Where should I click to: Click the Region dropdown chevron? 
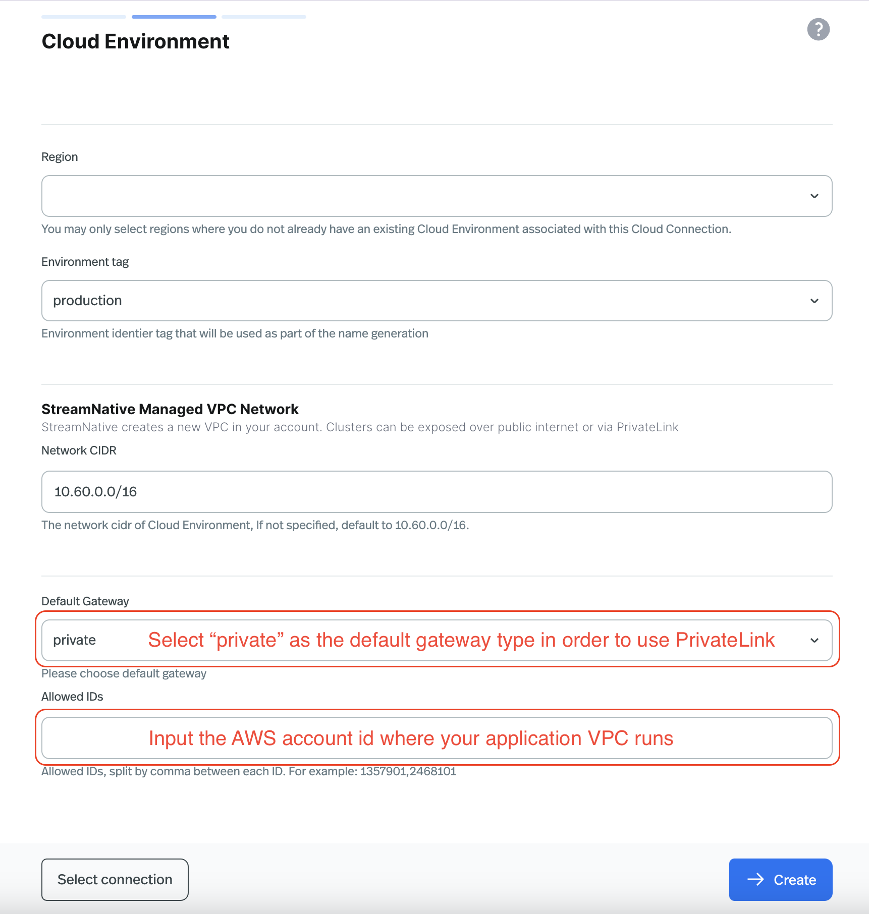coord(814,196)
